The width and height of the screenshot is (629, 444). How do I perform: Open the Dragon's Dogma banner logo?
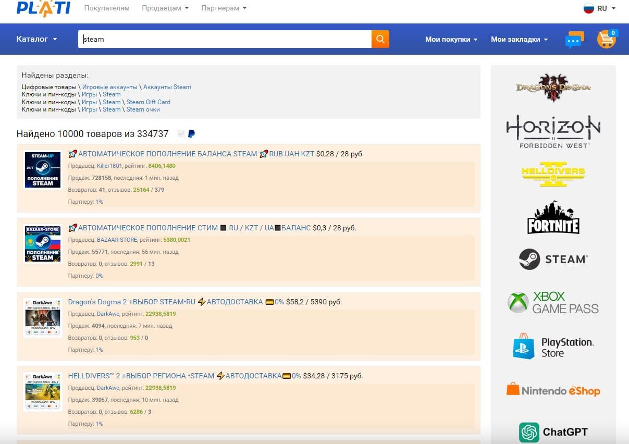pyautogui.click(x=553, y=87)
